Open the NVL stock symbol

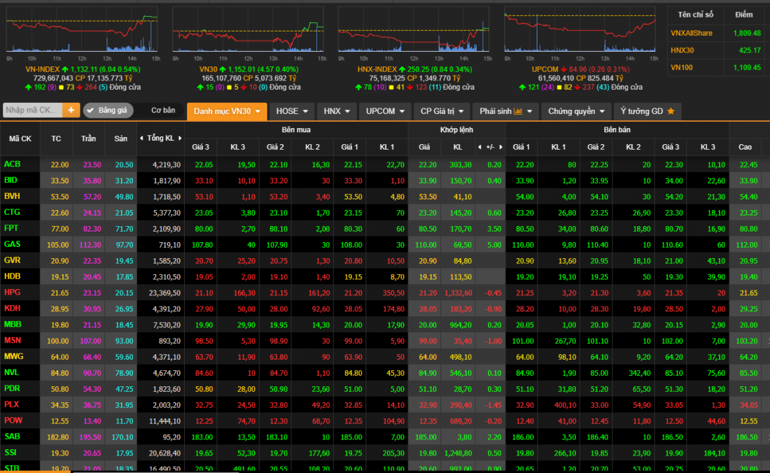click(x=12, y=372)
